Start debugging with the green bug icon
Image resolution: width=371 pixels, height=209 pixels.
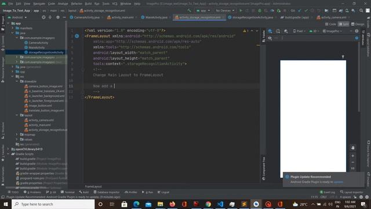click(x=260, y=10)
